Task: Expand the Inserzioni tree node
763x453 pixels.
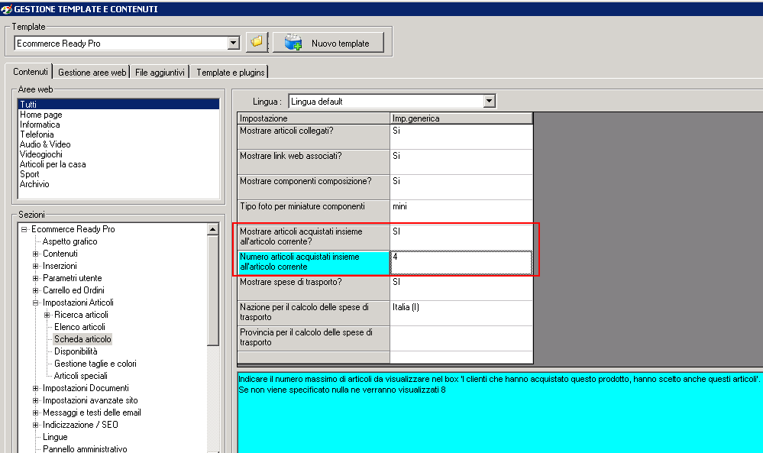Action: point(36,266)
